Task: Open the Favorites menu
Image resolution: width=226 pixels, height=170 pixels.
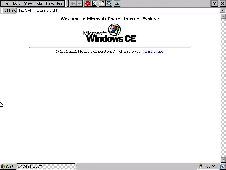Action: (54, 3)
